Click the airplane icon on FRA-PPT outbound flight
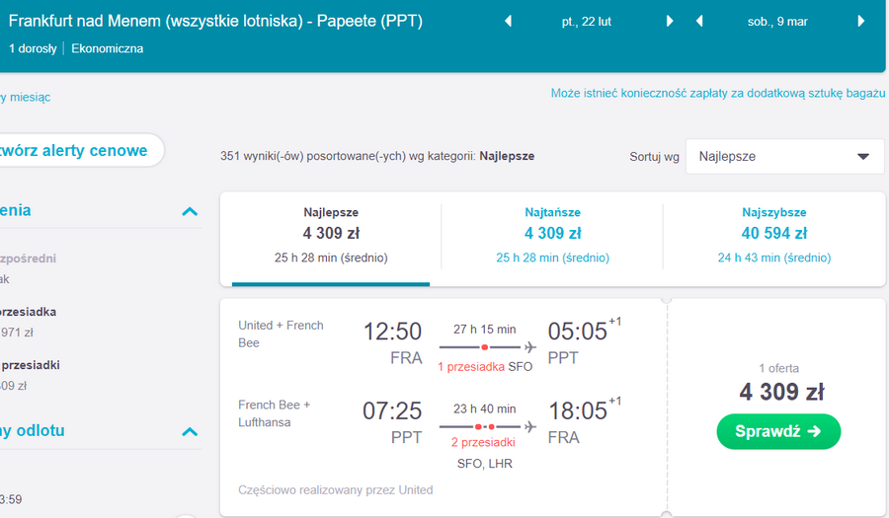Viewport: 889px width, 518px height. tap(530, 347)
